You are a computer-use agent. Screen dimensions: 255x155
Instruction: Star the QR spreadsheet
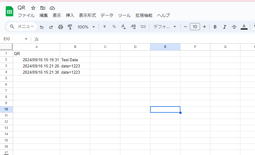[x=33, y=8]
